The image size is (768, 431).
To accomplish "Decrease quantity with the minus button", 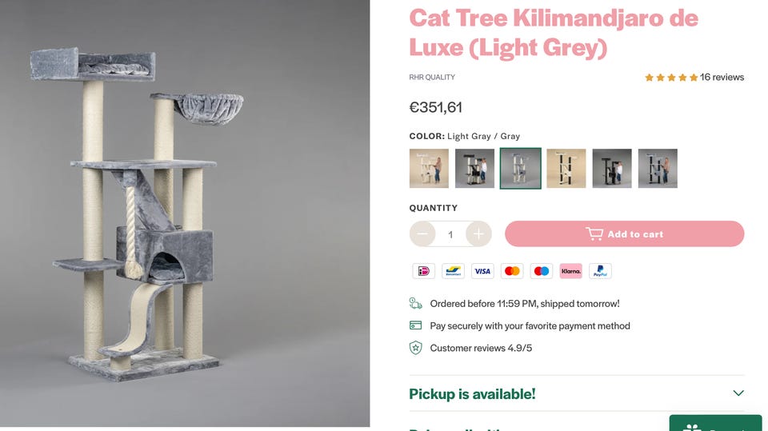I will click(422, 234).
